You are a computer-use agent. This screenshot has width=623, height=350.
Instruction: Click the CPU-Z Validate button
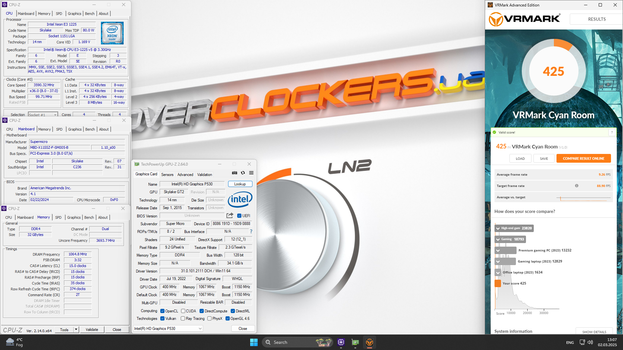(92, 330)
